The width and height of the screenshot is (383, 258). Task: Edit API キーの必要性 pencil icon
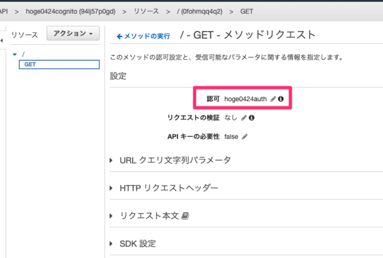pyautogui.click(x=245, y=136)
